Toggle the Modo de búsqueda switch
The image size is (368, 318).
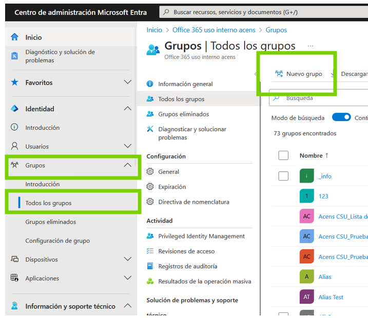(x=341, y=117)
